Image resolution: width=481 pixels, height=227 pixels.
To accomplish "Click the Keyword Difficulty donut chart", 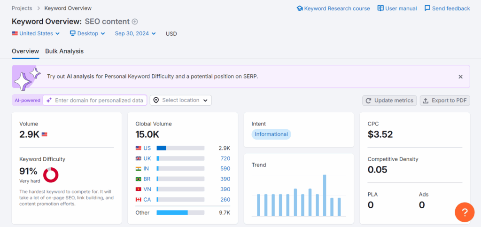I will coord(51,175).
